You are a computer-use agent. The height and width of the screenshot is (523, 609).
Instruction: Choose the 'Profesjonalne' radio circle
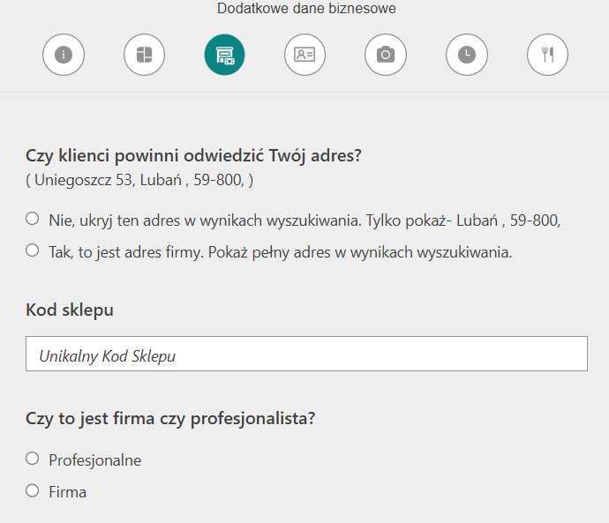point(33,459)
